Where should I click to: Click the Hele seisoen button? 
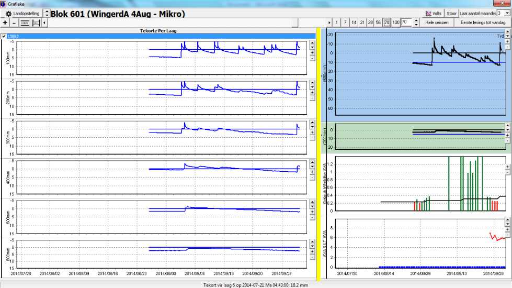[437, 23]
